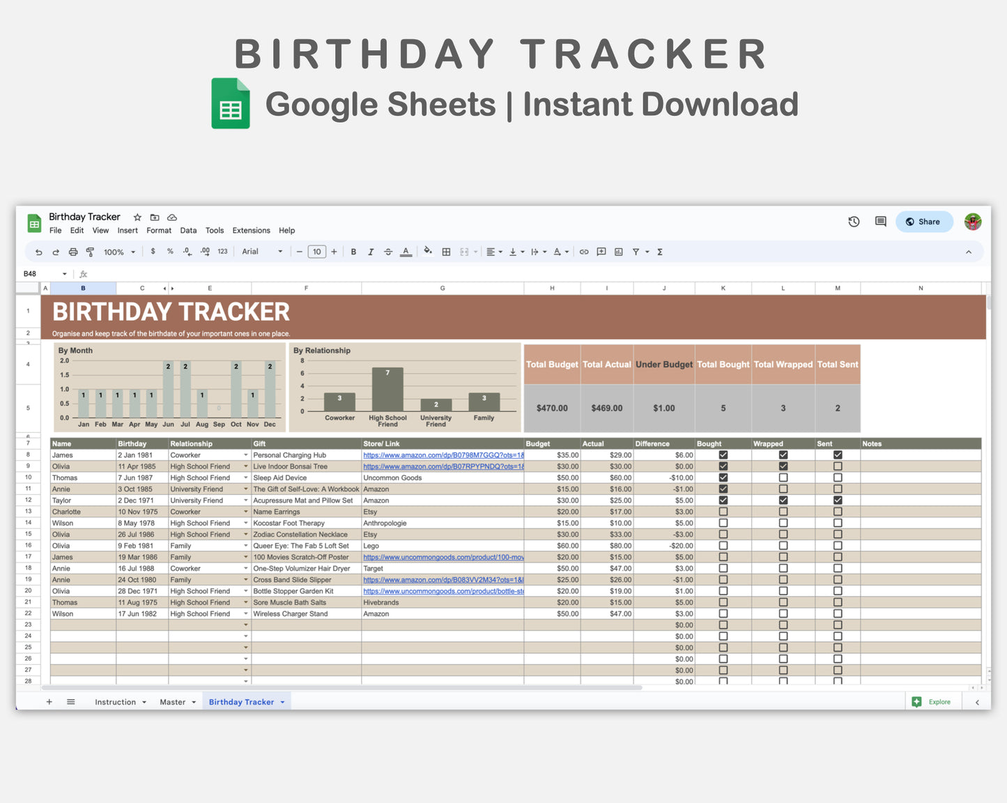The width and height of the screenshot is (1007, 803).
Task: Check the Wrapped checkbox for Charlotte
Action: click(783, 511)
